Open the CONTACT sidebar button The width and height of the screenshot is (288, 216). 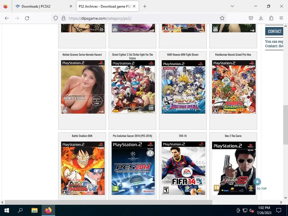tap(274, 31)
